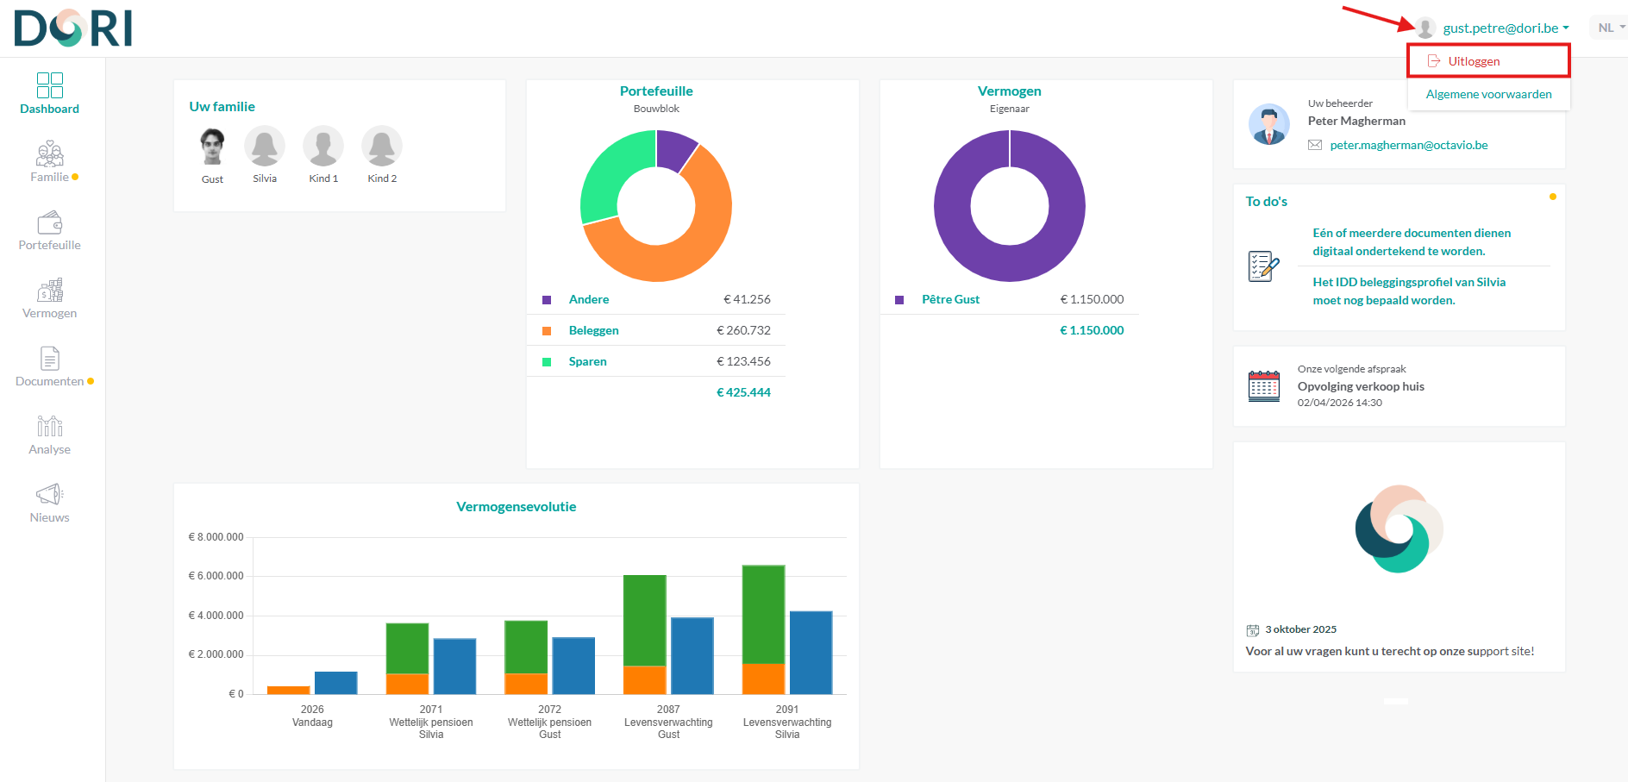Select Uitloggen from the user menu
The image size is (1628, 782).
click(1474, 61)
